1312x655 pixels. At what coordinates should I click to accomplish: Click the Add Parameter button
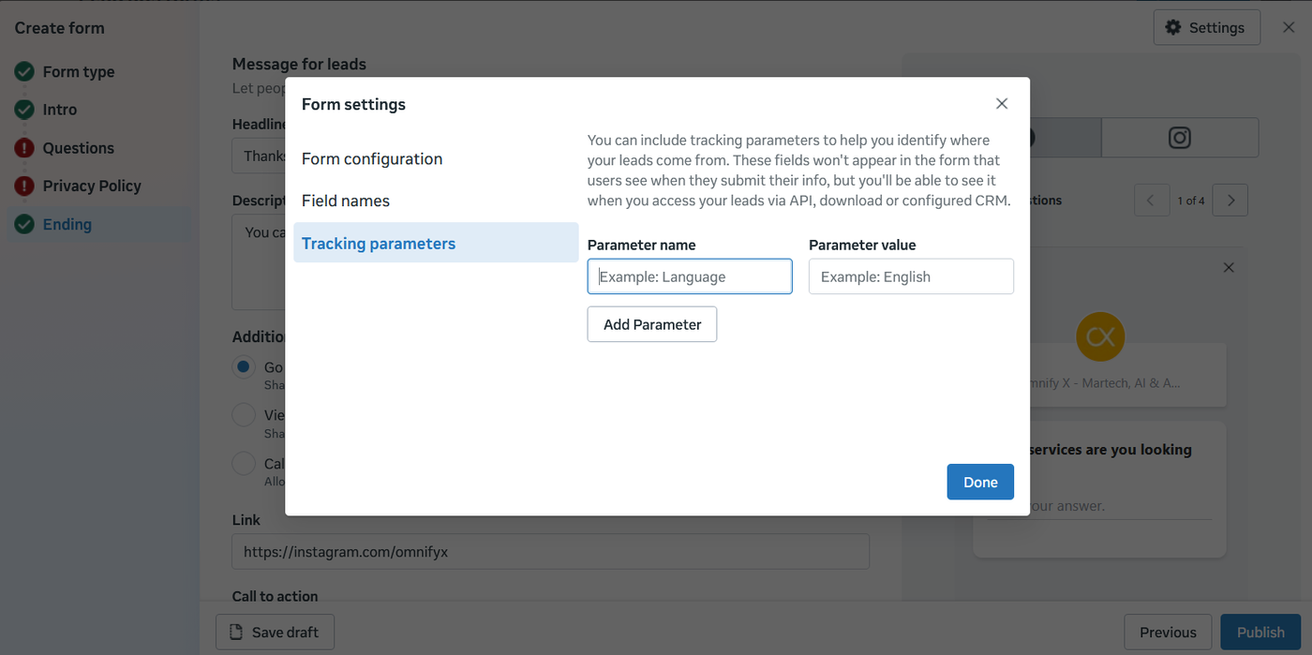652,324
